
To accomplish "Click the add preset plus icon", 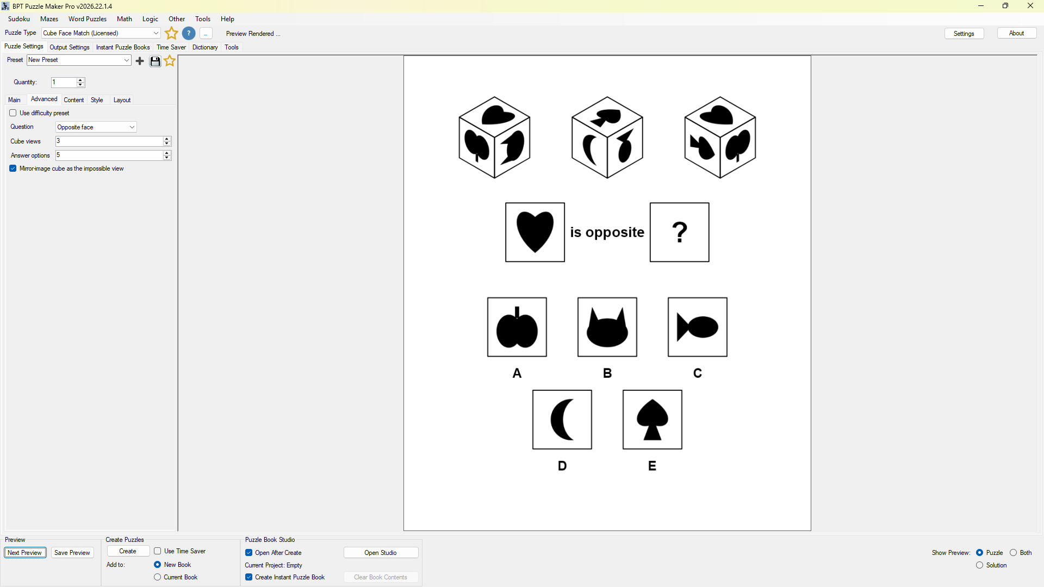I will point(140,61).
